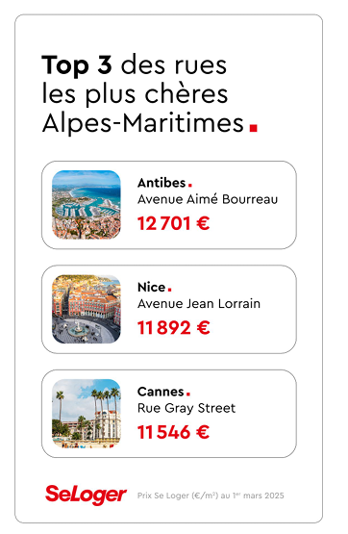Click the Prix Se Loger footnote
The width and height of the screenshot is (348, 534).
pos(211,496)
